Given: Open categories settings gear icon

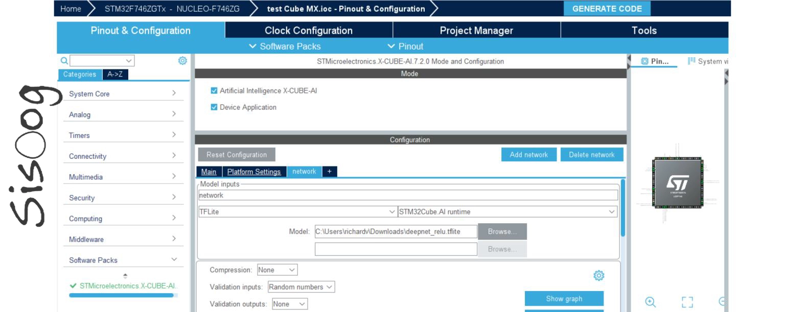Looking at the screenshot, I should pyautogui.click(x=182, y=61).
